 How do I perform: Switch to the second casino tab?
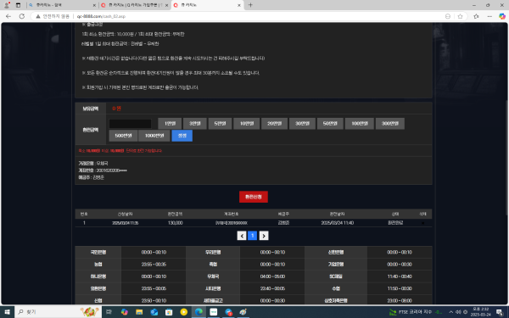pyautogui.click(x=134, y=5)
